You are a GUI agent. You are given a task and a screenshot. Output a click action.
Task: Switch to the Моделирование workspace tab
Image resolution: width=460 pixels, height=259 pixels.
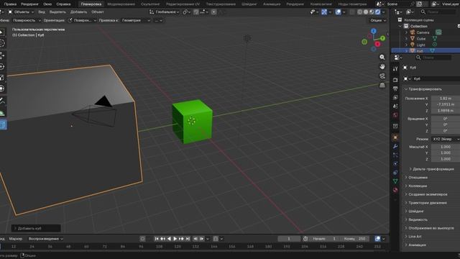(121, 4)
